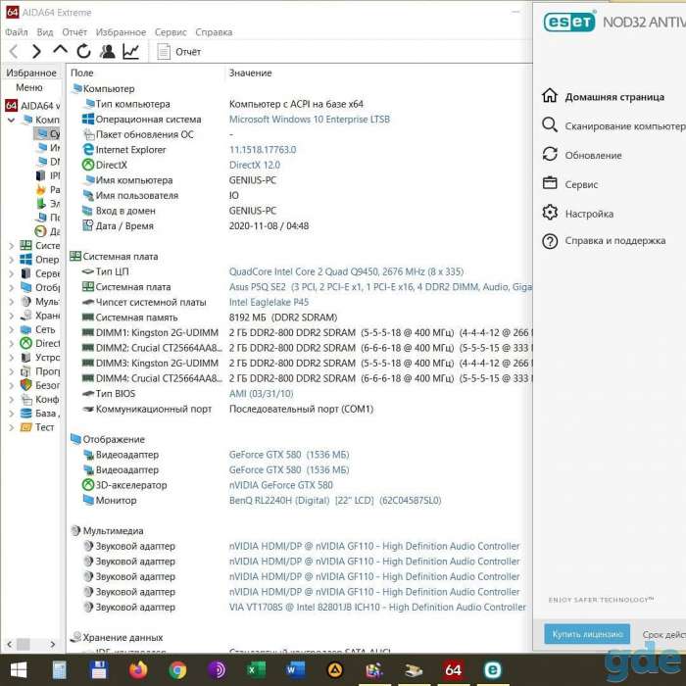Open the Избранное menu
Viewport: 686px width, 686px height.
[x=121, y=32]
